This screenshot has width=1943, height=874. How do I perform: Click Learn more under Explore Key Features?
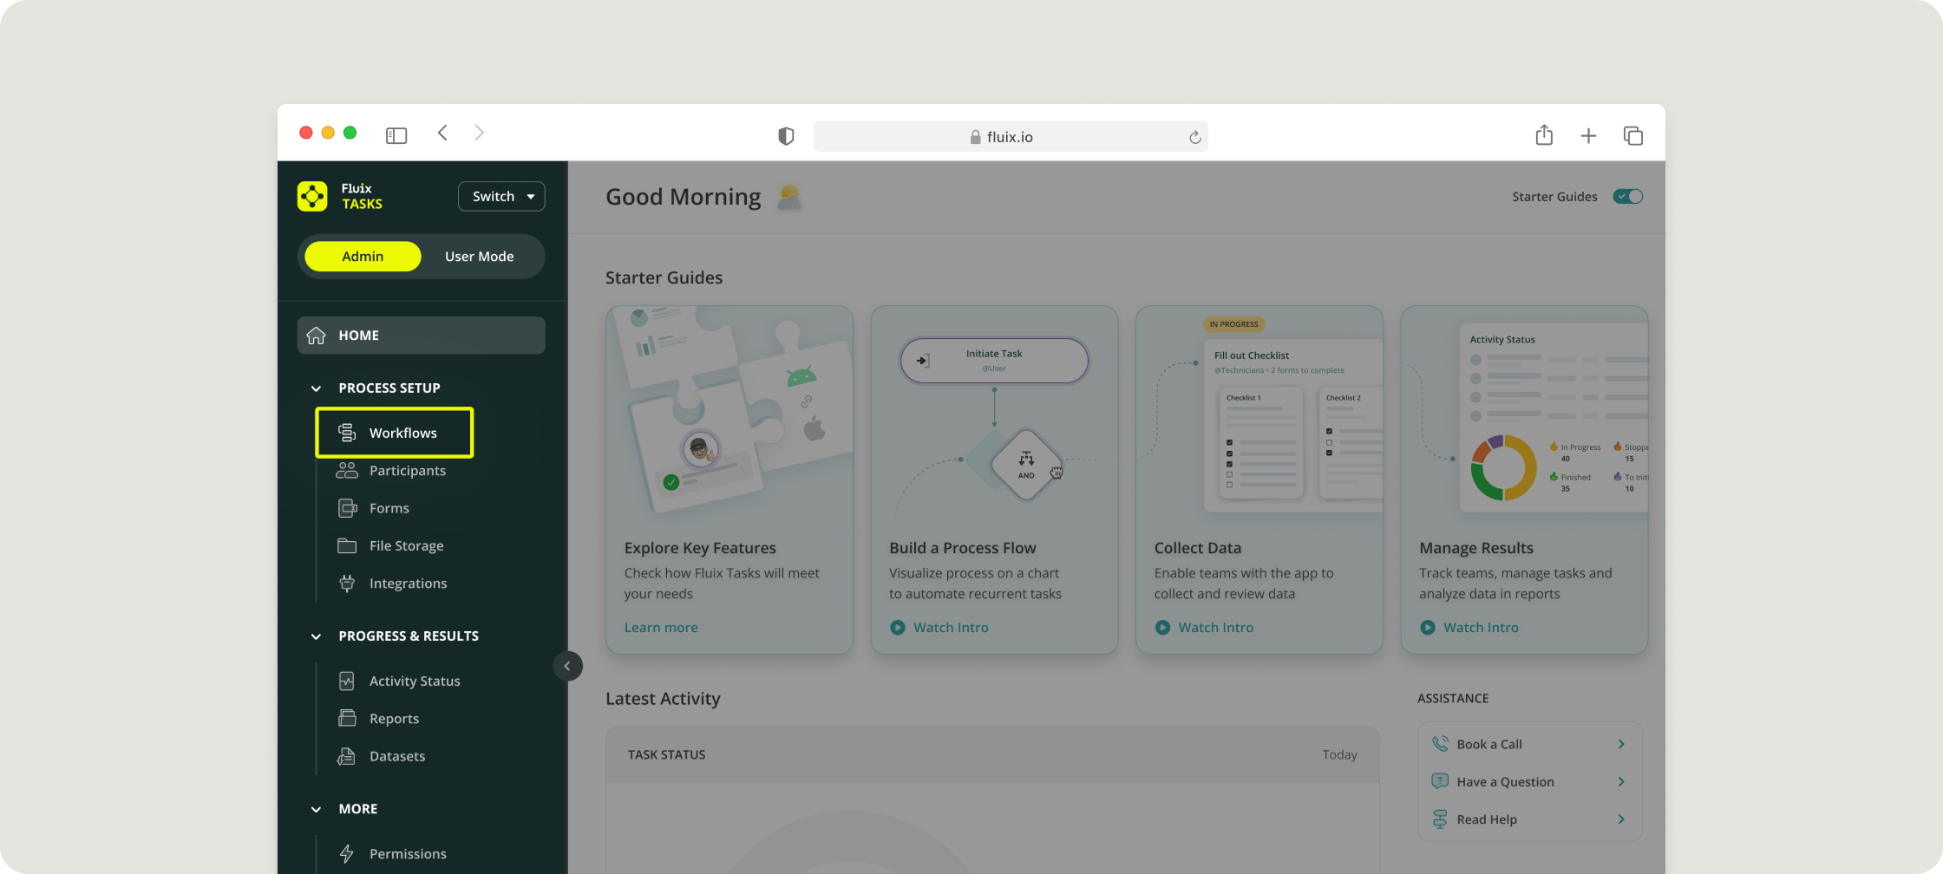(661, 628)
